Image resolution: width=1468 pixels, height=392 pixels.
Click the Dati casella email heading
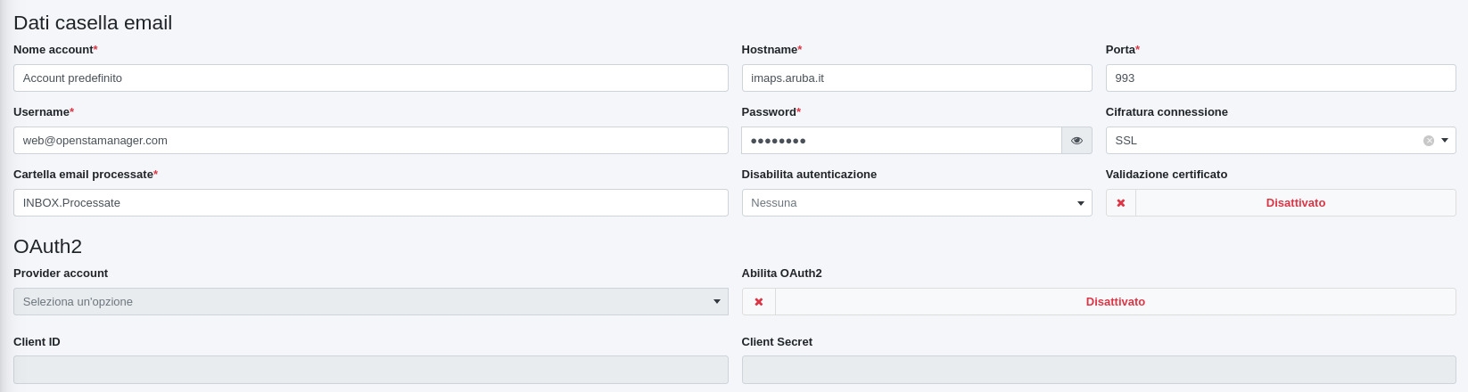coord(93,23)
